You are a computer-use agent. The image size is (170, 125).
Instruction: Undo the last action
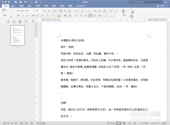[26, 2]
